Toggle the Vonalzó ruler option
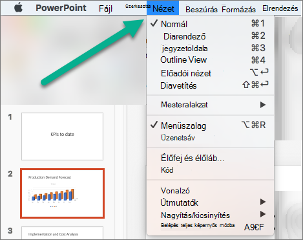This screenshot has height=240, width=303. (210, 191)
